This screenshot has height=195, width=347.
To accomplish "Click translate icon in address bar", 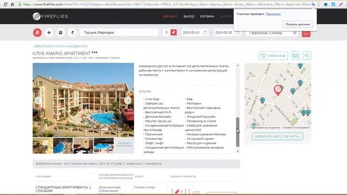I will [313, 4].
